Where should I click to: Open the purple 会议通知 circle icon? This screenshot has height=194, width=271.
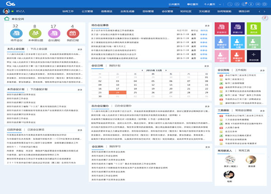pos(54,33)
